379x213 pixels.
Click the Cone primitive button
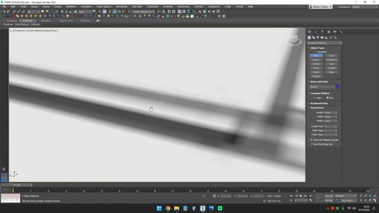[332, 56]
